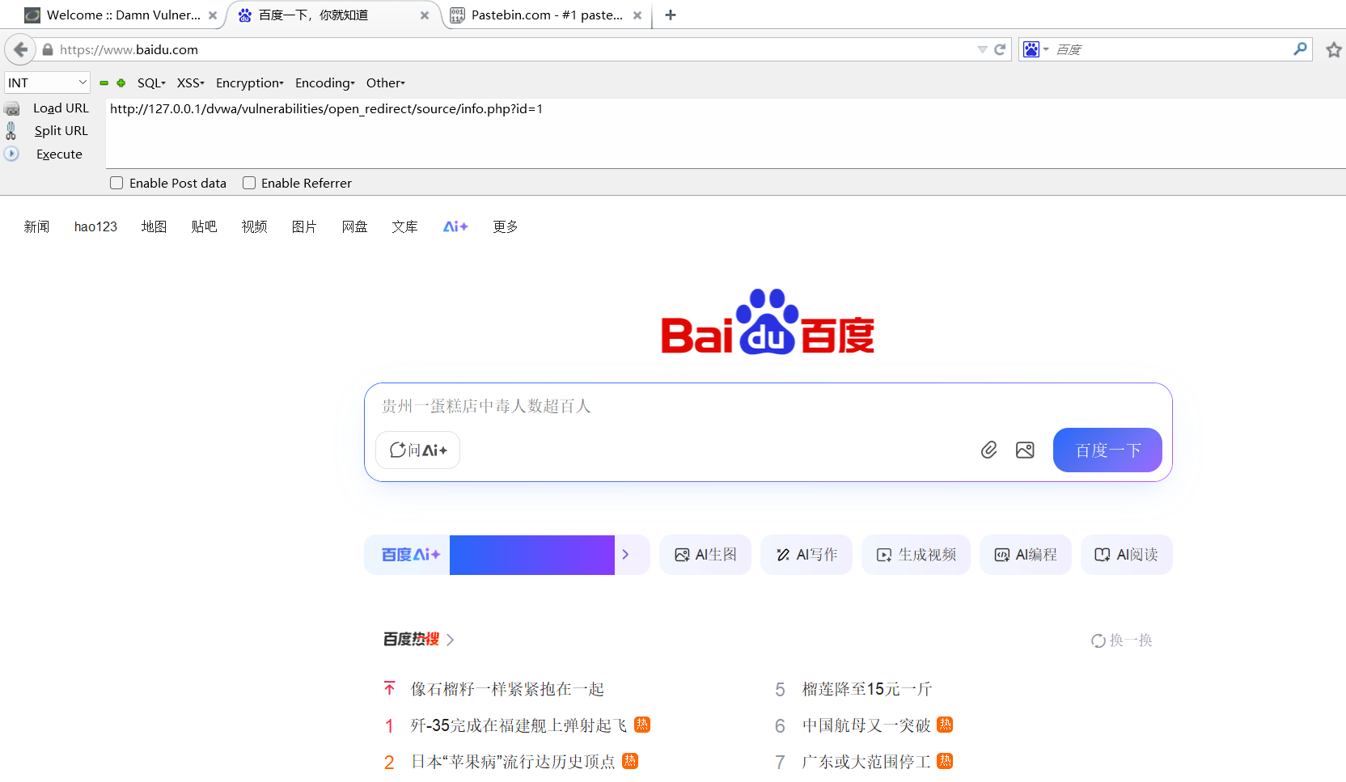This screenshot has height=782, width=1346.
Task: Click the hot badge next to 中国航母又一突破
Action: [945, 725]
